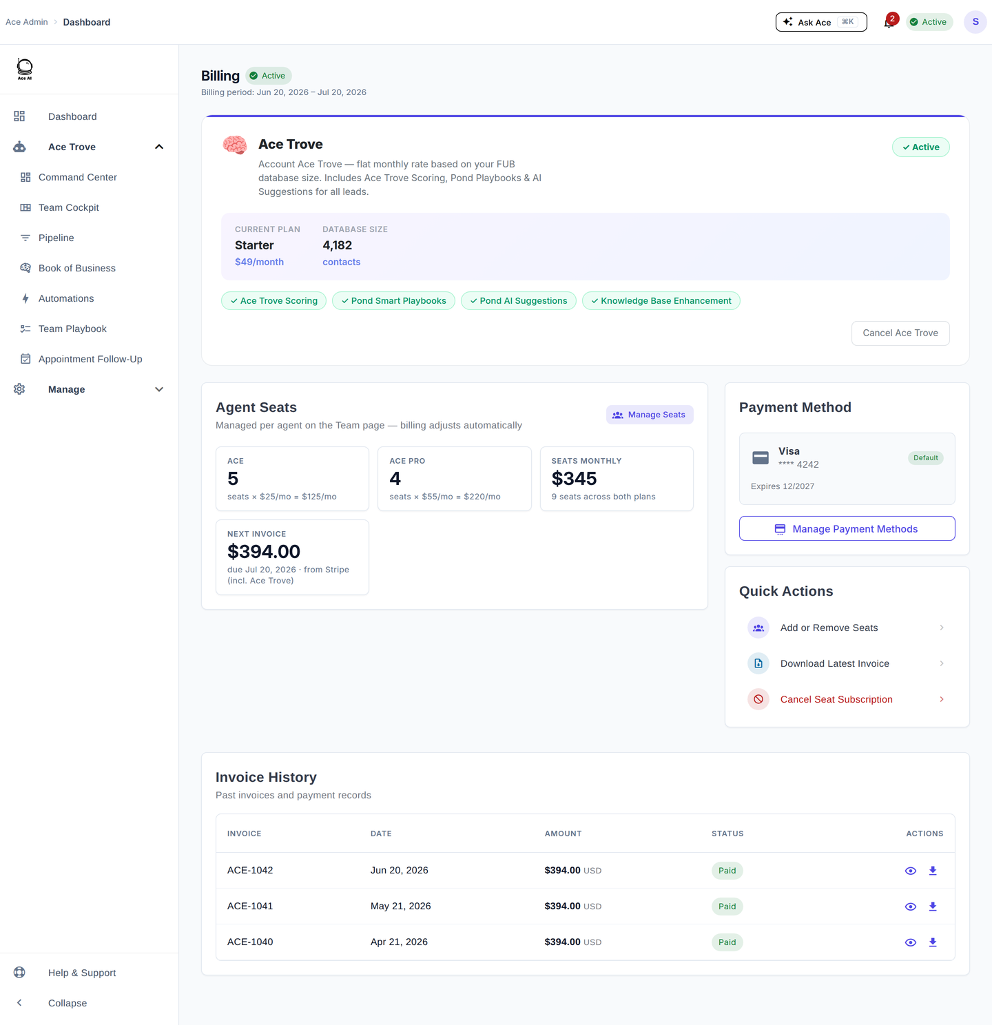Click the Visa credit card icon
The image size is (992, 1025).
pos(761,457)
